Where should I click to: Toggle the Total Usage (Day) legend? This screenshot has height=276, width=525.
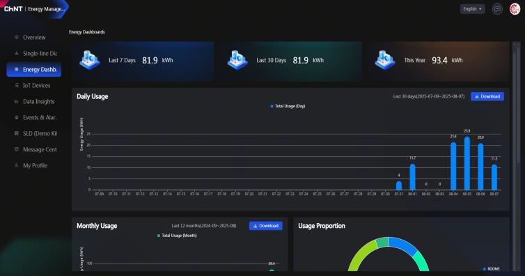click(x=288, y=106)
